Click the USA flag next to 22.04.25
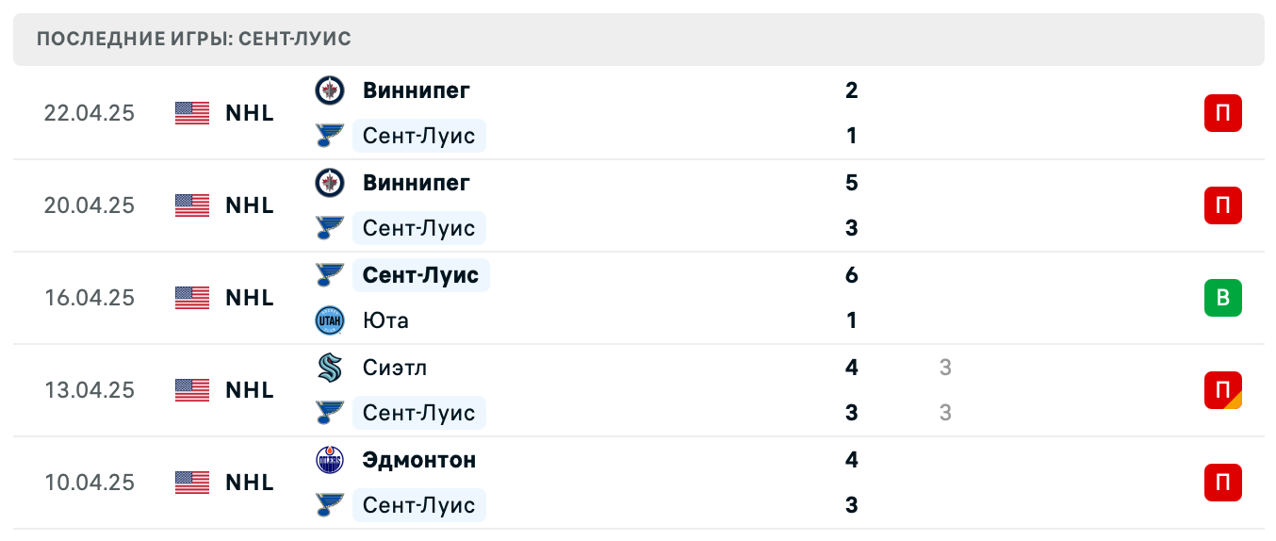 (192, 113)
